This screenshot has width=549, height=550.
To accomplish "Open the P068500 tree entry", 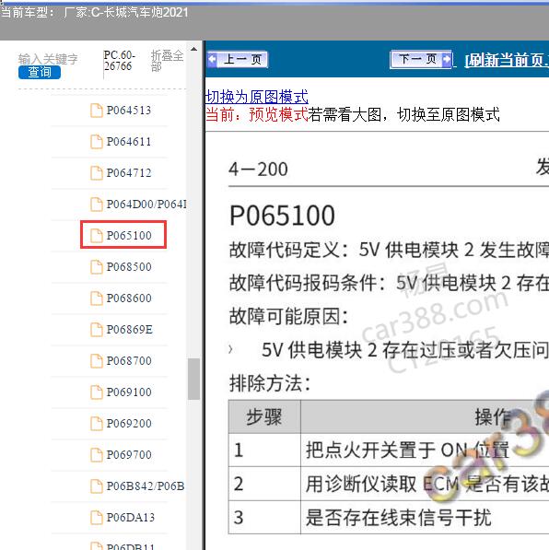I will pos(129,267).
